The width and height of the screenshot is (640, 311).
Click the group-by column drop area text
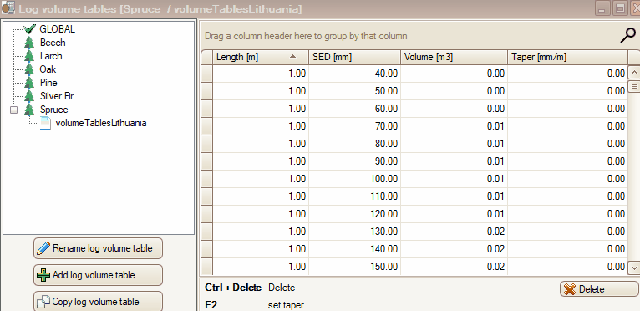306,36
